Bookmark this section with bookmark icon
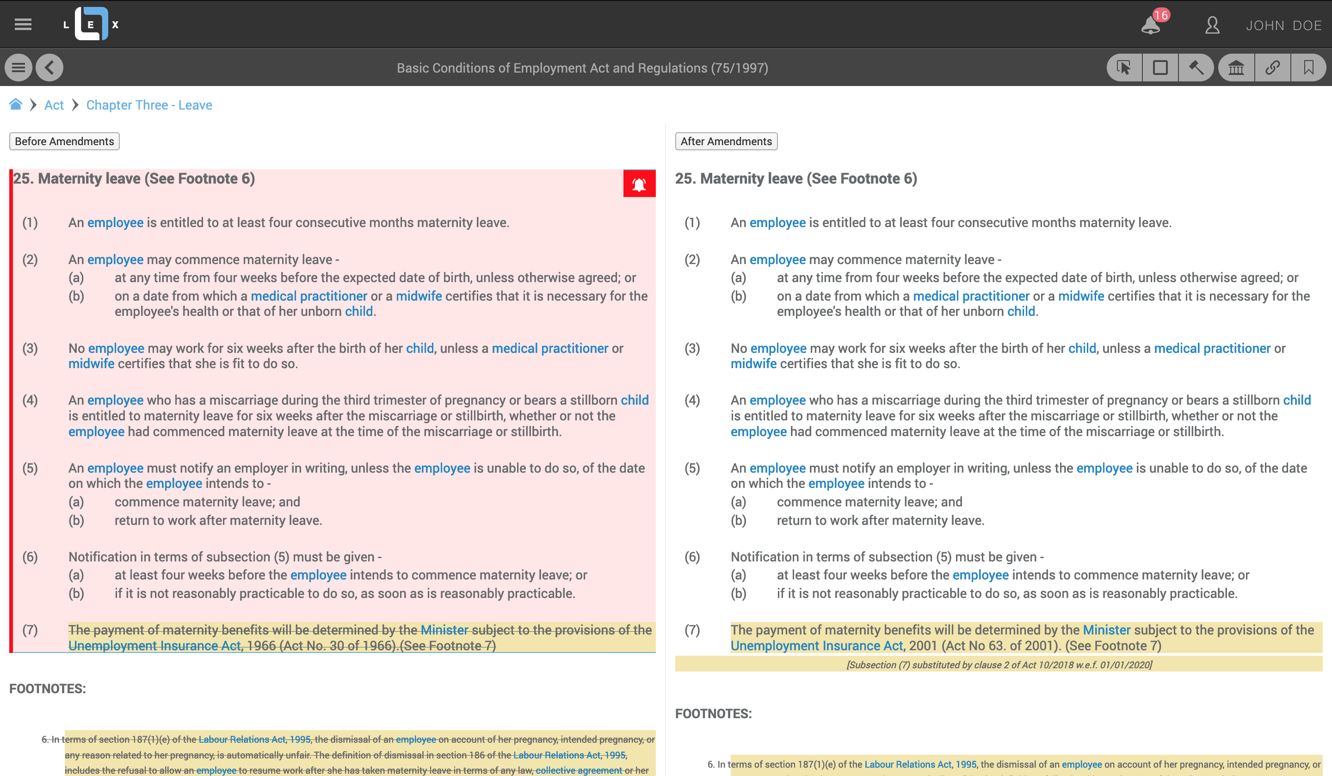 click(1308, 68)
